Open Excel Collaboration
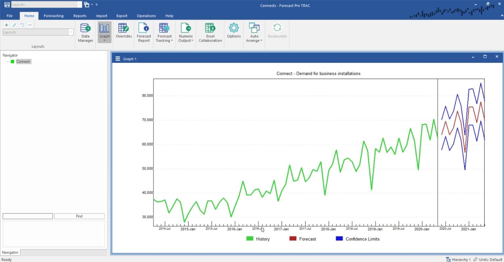The height and width of the screenshot is (262, 504). pyautogui.click(x=210, y=32)
